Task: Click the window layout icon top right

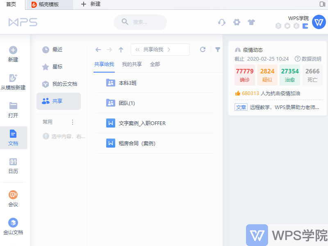Action: pyautogui.click(x=322, y=4)
